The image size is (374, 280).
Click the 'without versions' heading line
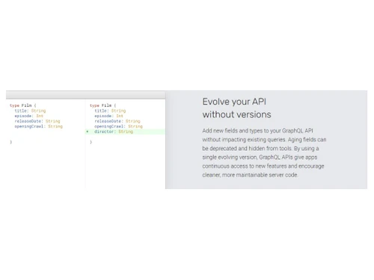tap(236, 115)
